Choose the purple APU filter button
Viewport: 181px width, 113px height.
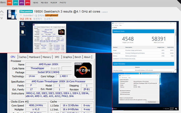[x=21, y=2]
